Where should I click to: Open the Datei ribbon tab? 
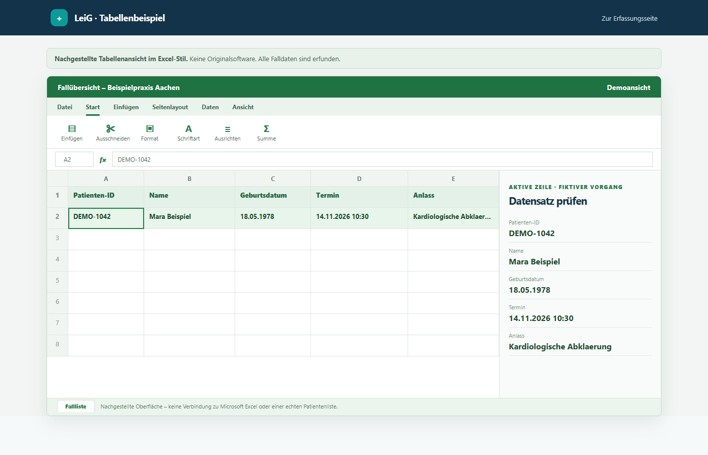65,107
